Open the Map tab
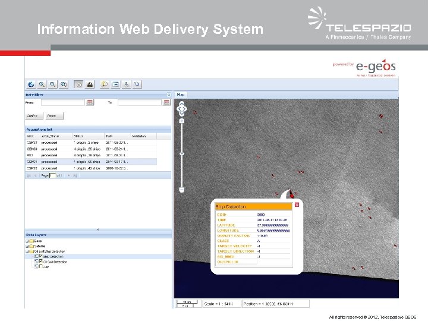 click(181, 95)
